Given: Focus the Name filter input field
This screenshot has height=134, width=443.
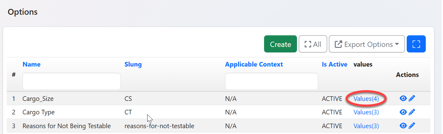Looking at the screenshot, I should (71, 81).
